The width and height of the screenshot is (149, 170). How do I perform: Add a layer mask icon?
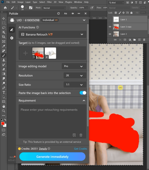[125, 40]
